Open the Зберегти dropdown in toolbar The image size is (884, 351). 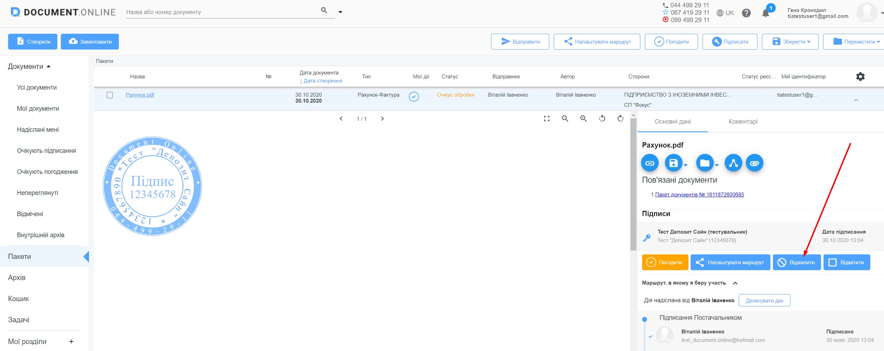click(x=790, y=42)
